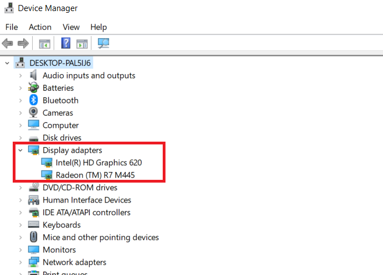Select the Display adapters label

click(x=73, y=150)
